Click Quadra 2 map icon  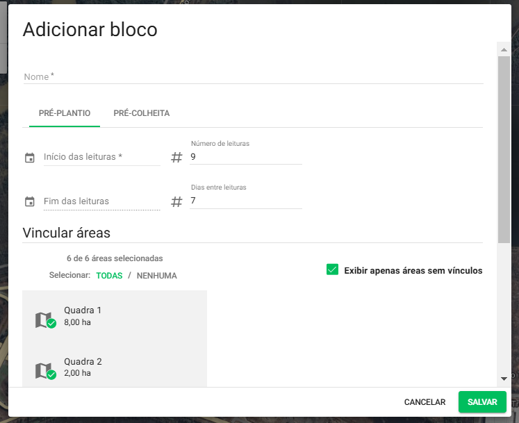pyautogui.click(x=43, y=370)
